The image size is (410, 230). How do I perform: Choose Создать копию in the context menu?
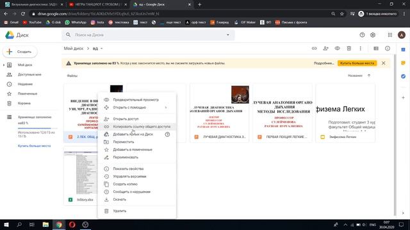tap(136, 184)
